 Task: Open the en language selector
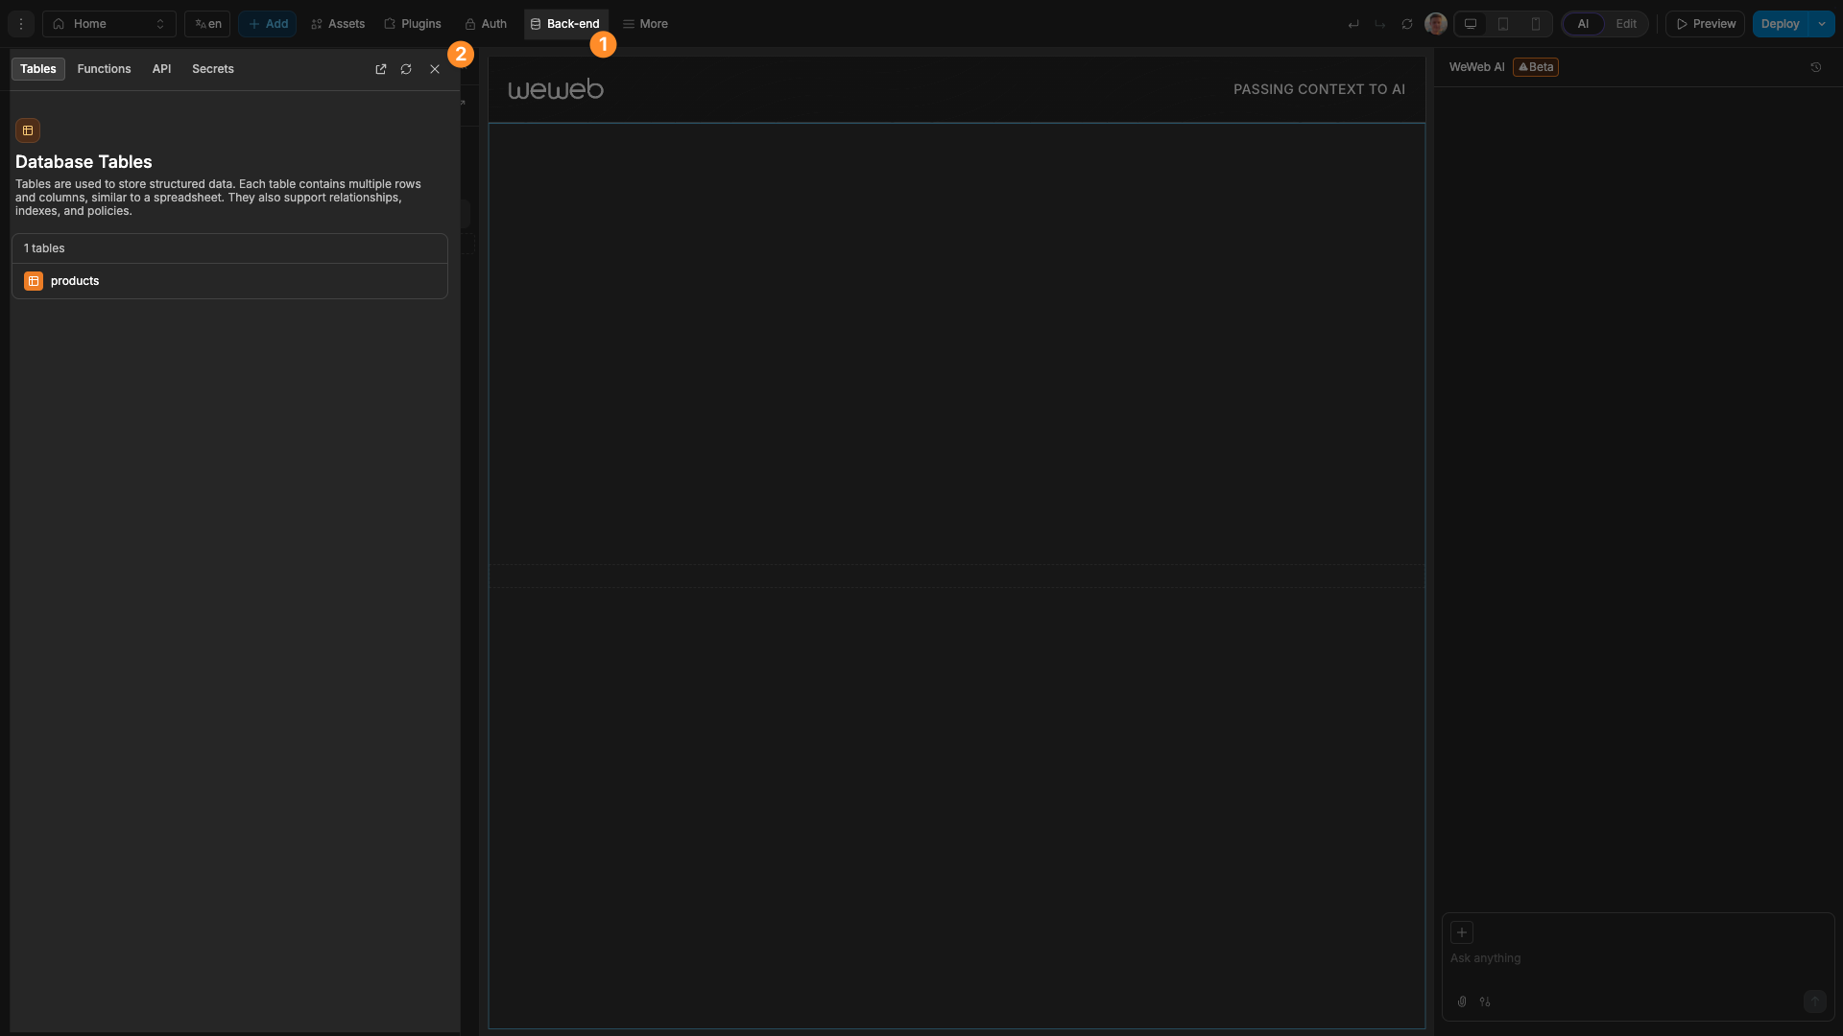[205, 24]
